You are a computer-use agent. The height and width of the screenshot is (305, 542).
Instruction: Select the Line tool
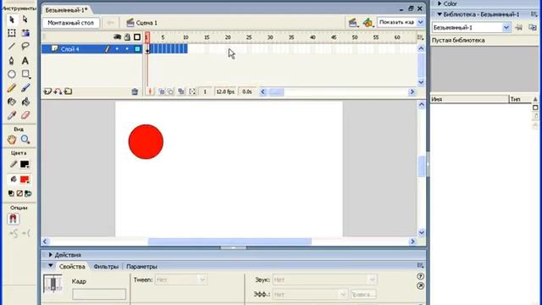point(11,47)
